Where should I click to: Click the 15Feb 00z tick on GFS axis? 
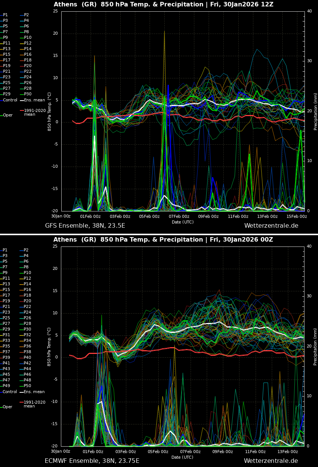(x=297, y=216)
